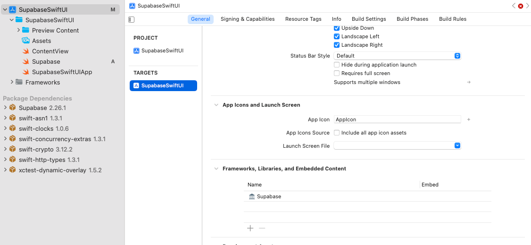
Task: Uncheck the Landscape Left orientation
Action: click(337, 37)
